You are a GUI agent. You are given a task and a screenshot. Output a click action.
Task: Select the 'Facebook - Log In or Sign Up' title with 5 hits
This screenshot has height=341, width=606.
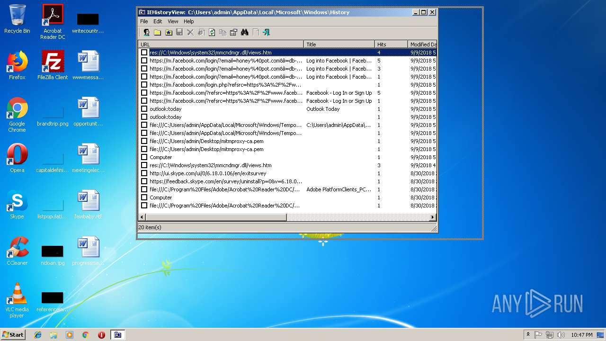click(x=339, y=93)
